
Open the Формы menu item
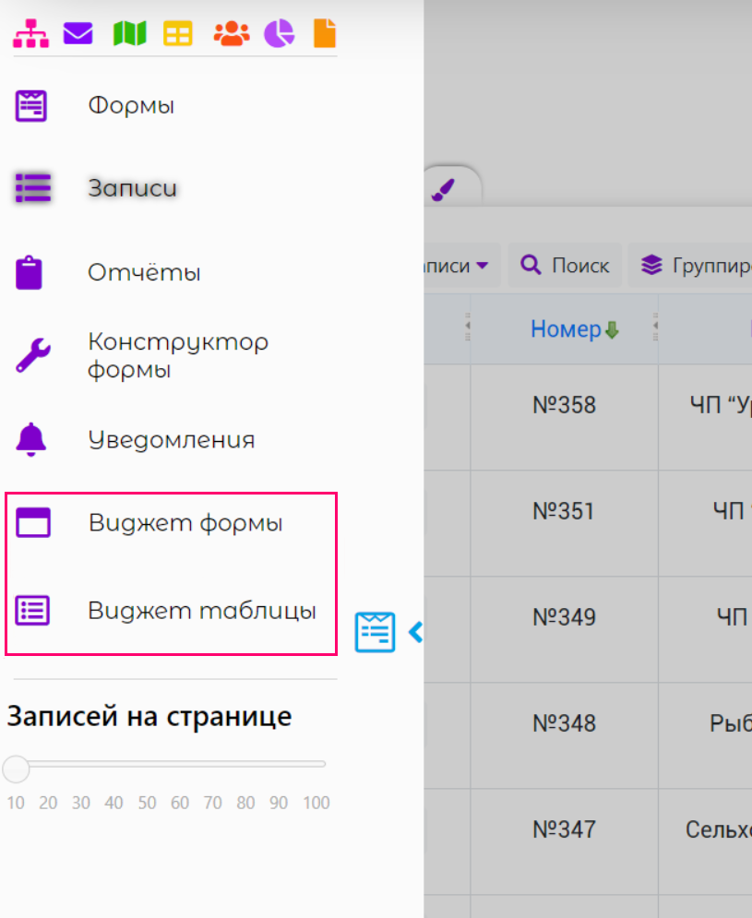131,105
